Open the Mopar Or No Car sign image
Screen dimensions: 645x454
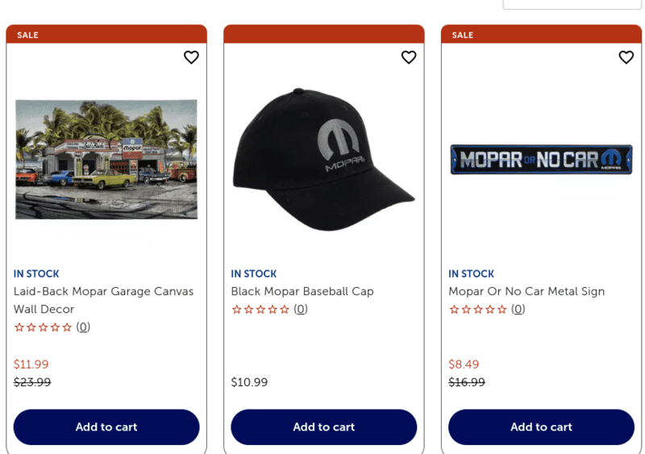tap(541, 160)
